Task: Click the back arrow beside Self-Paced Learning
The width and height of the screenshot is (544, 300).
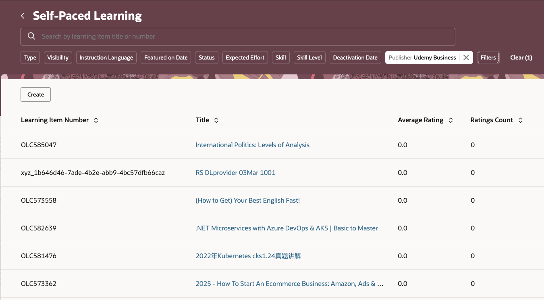Action: tap(23, 16)
